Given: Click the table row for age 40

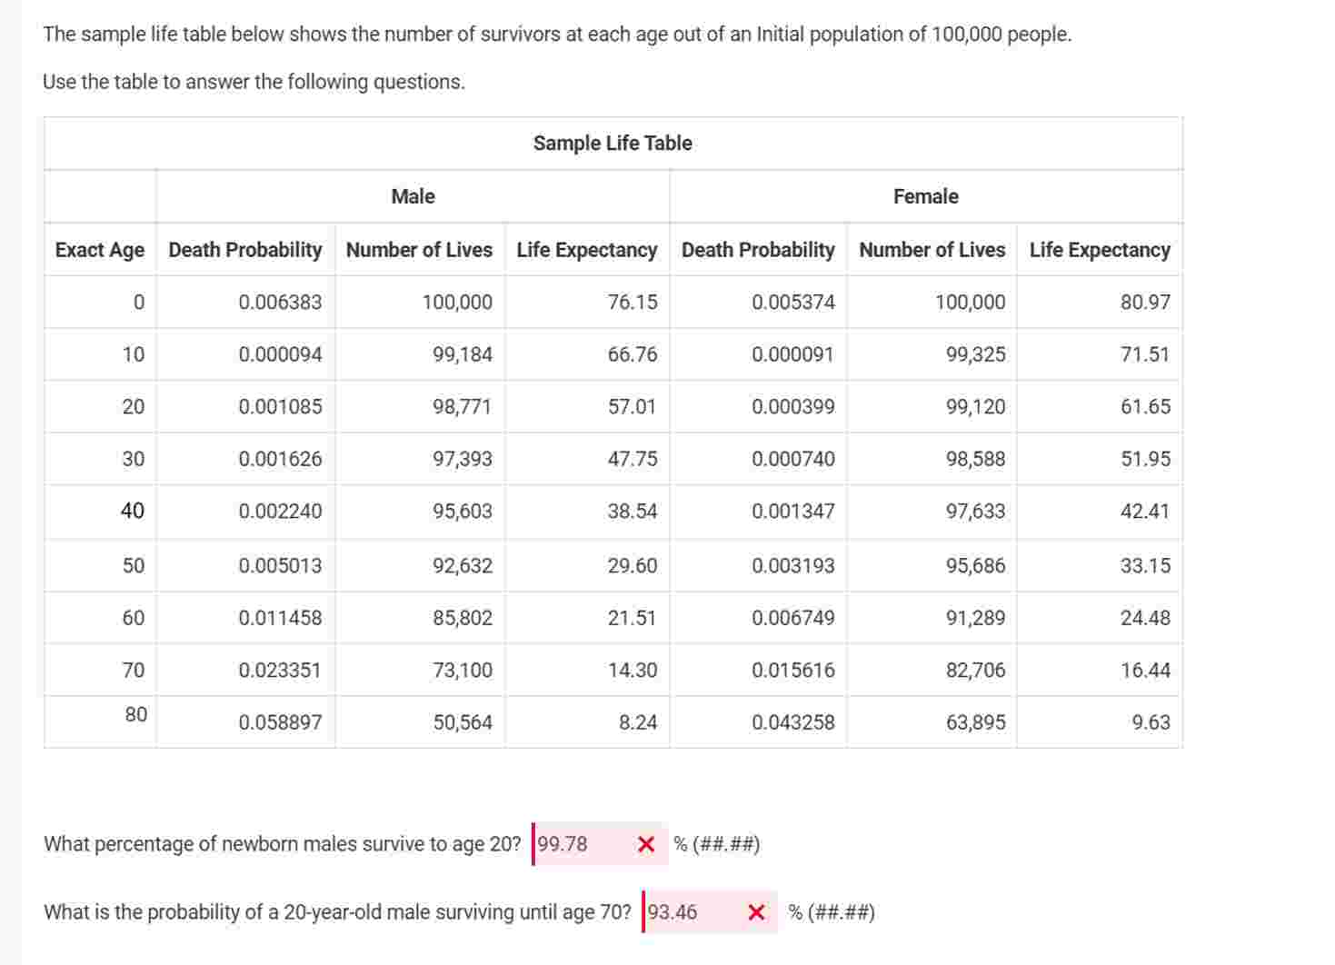Looking at the screenshot, I should pos(612,511).
